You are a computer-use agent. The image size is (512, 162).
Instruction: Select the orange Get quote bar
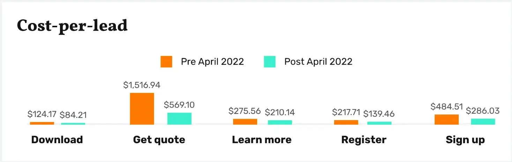click(142, 109)
